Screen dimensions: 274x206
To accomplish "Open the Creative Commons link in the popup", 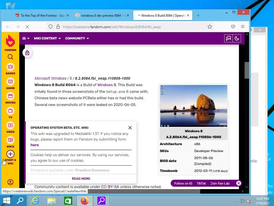I will (x=92, y=170).
